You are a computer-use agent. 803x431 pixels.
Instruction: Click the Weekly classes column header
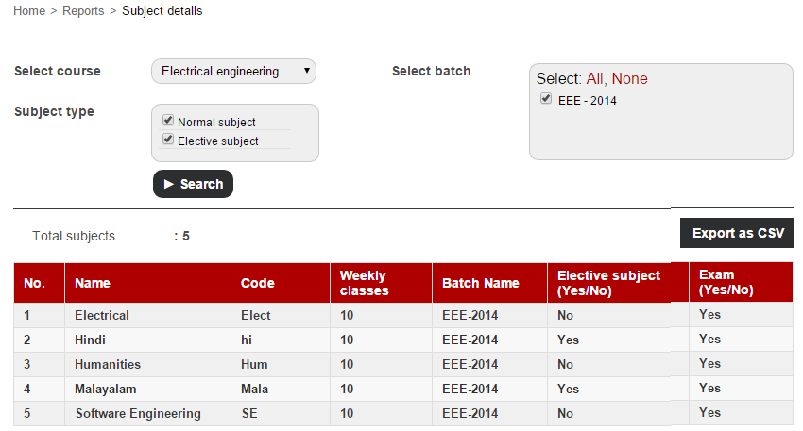click(x=381, y=283)
